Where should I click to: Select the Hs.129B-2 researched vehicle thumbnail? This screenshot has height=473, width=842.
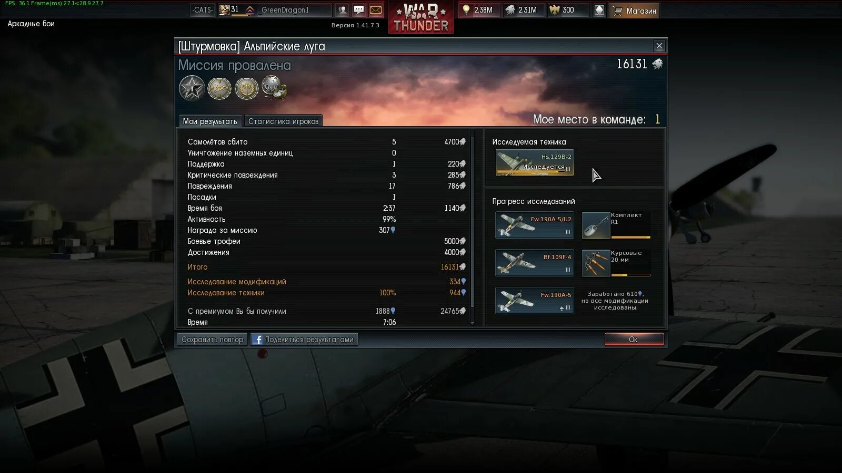click(x=534, y=162)
